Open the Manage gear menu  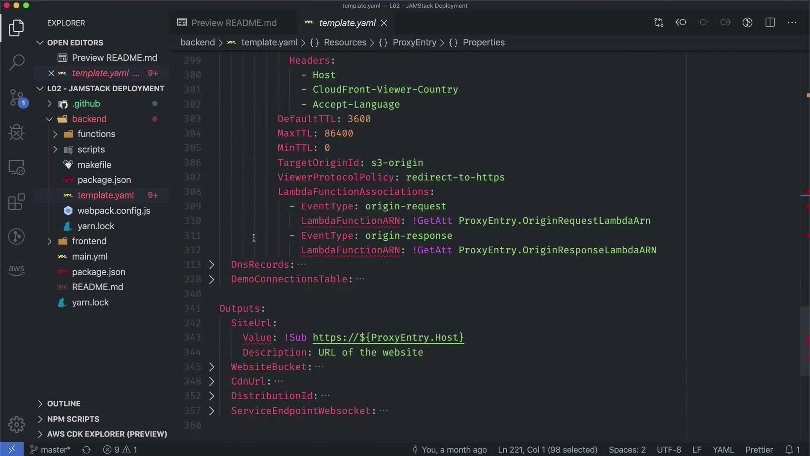tap(16, 424)
